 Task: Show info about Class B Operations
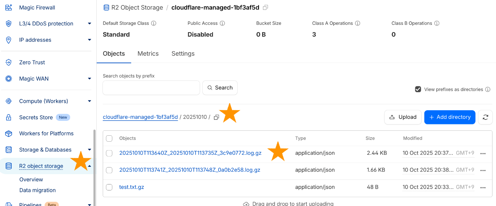pyautogui.click(x=437, y=23)
